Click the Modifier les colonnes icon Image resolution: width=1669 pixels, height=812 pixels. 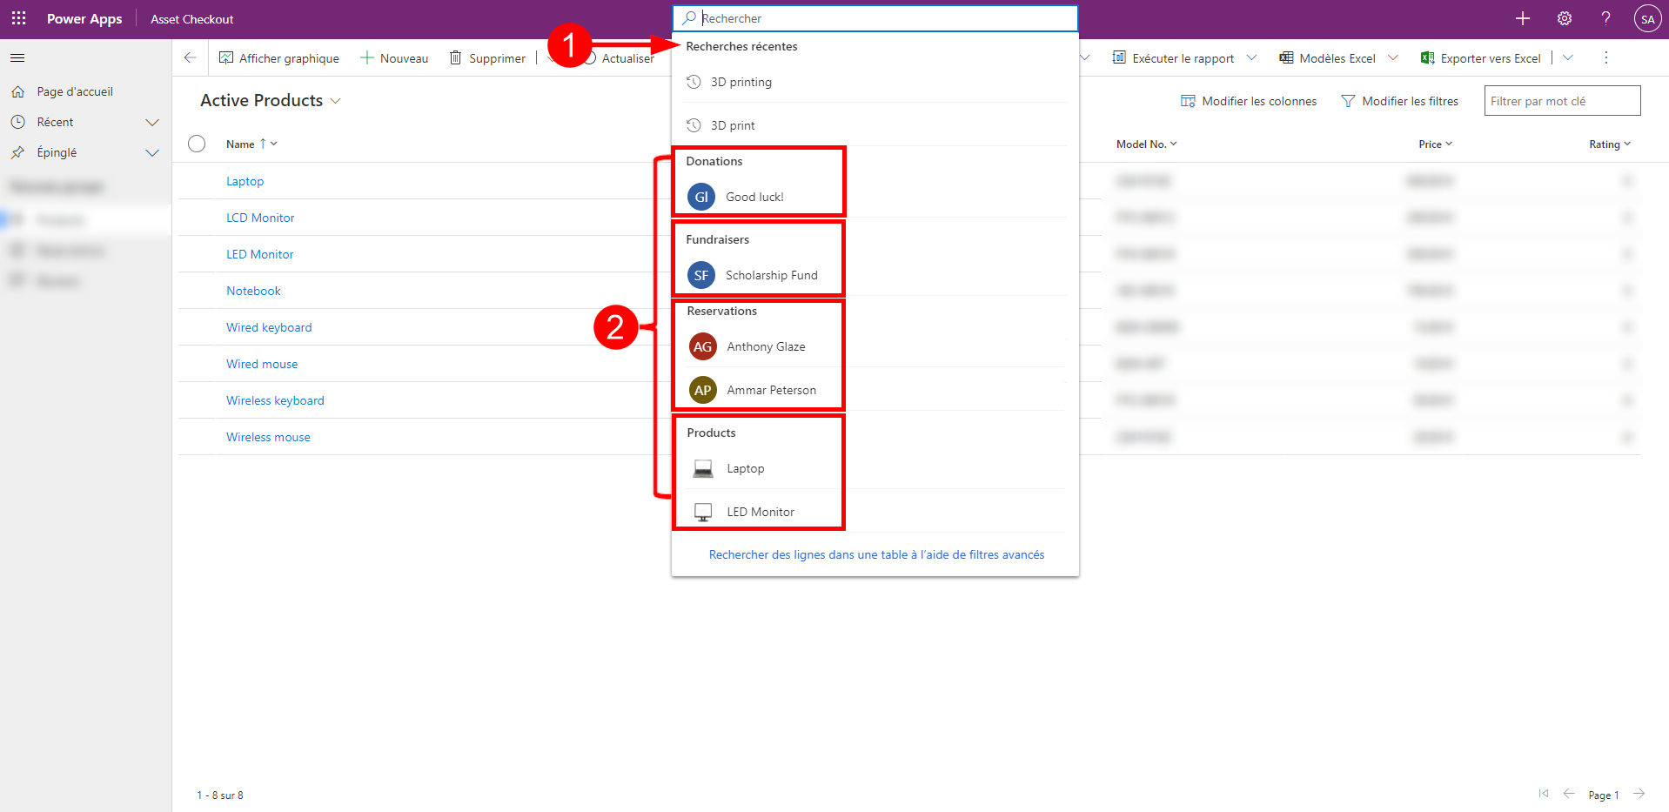click(x=1188, y=101)
